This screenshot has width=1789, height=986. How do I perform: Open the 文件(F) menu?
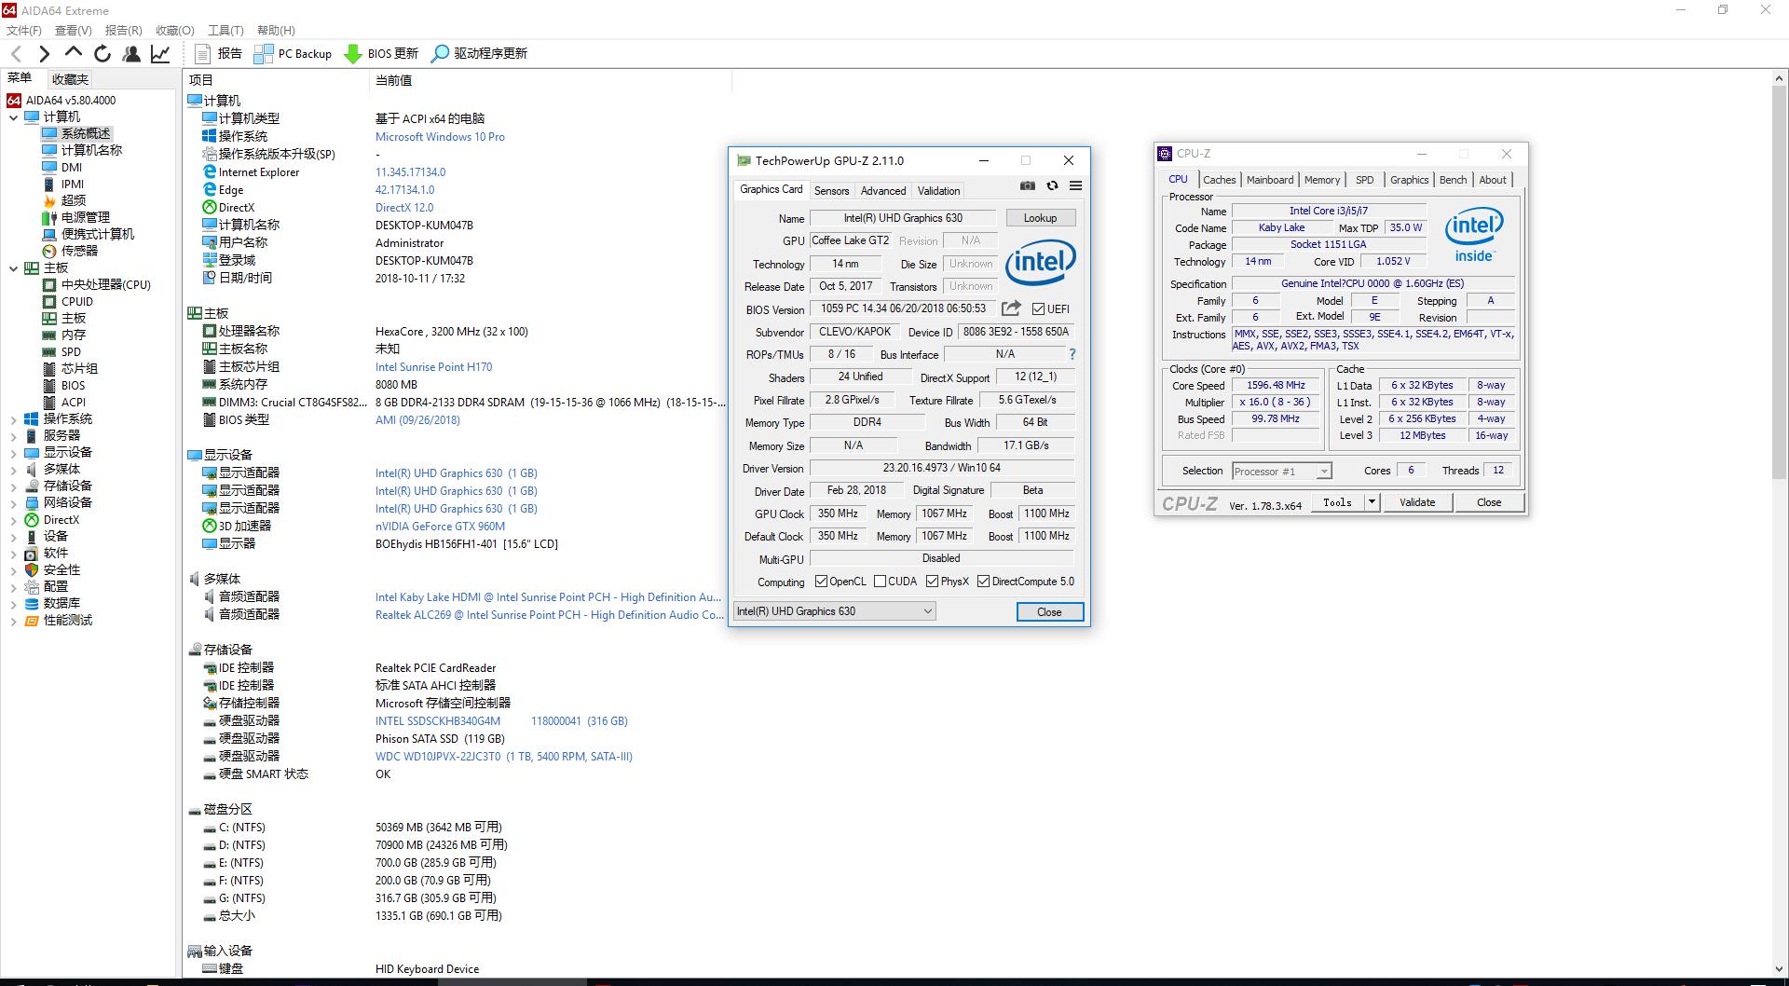tap(24, 31)
